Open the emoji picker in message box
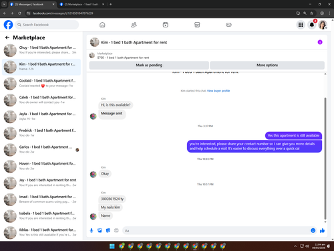The width and height of the screenshot is (334, 251). [x=313, y=230]
